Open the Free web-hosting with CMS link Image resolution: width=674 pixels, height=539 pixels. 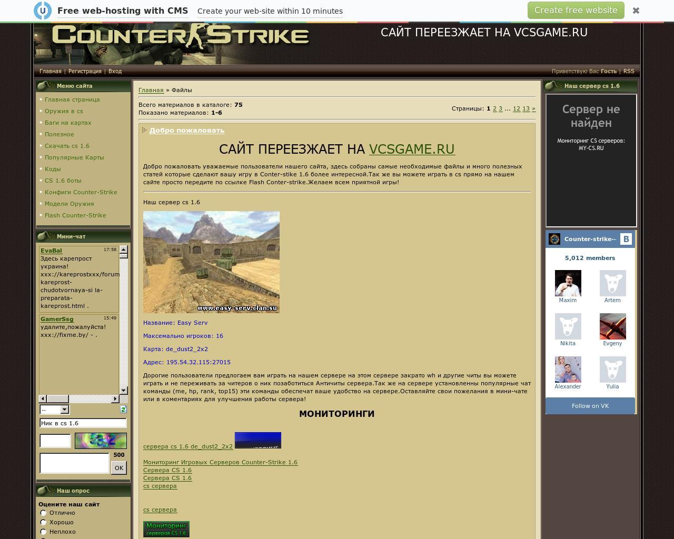coord(123,11)
